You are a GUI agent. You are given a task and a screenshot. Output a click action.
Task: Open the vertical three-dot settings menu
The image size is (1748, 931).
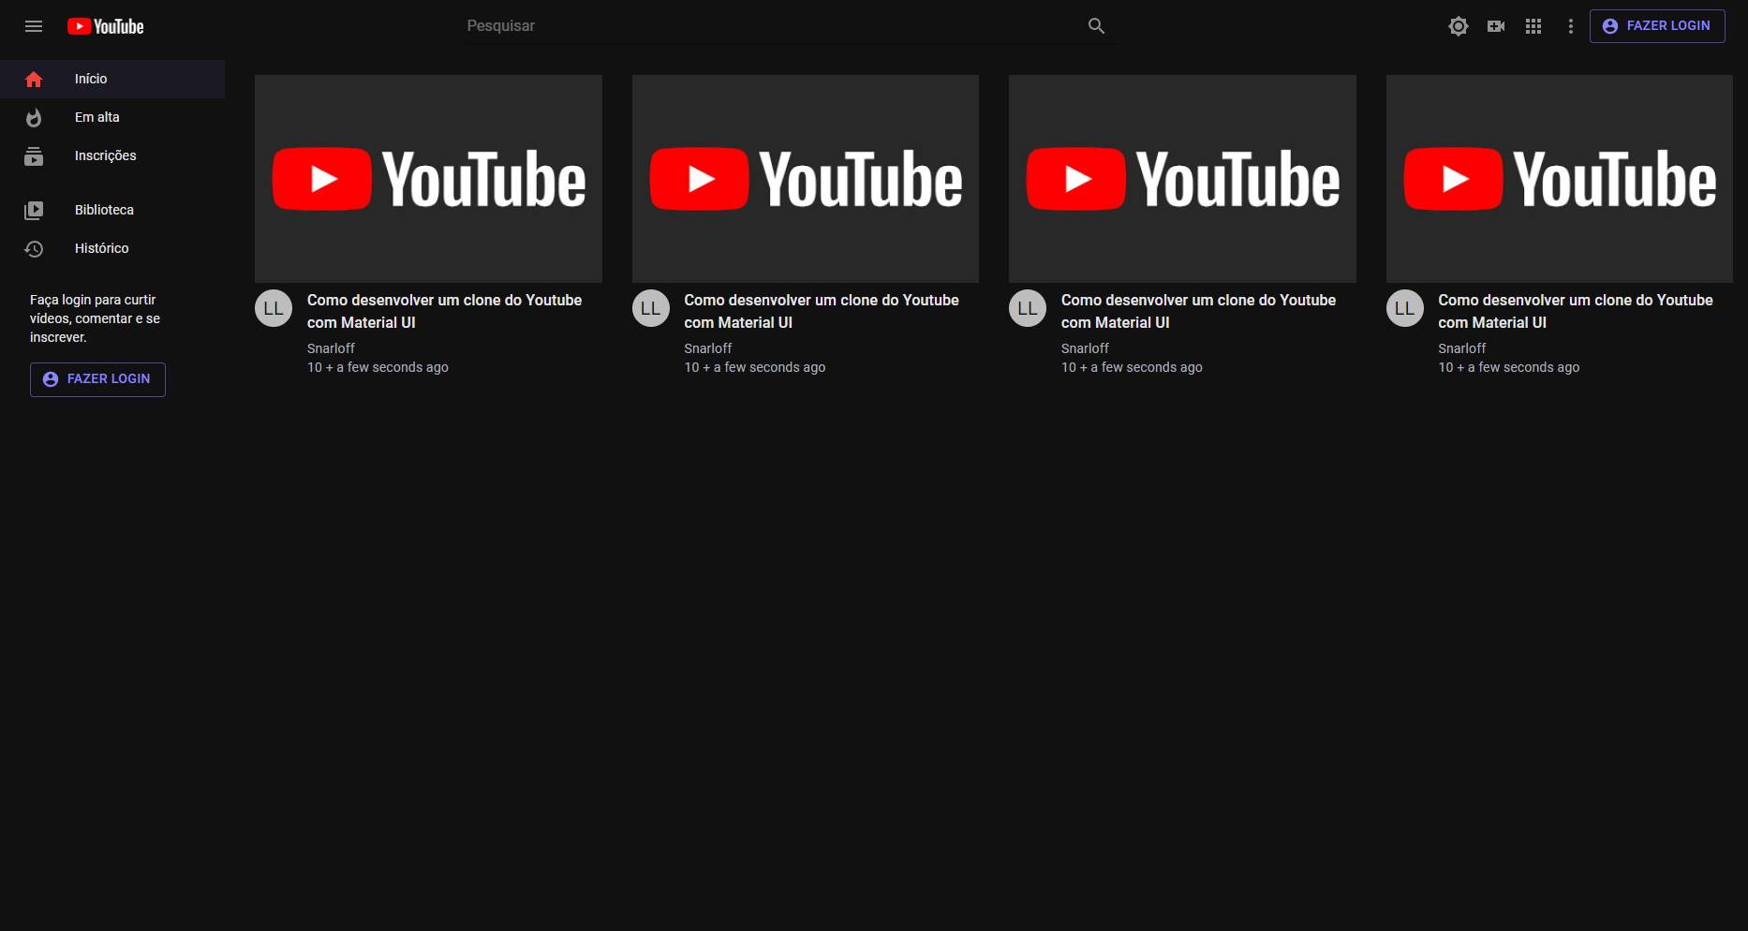point(1571,26)
